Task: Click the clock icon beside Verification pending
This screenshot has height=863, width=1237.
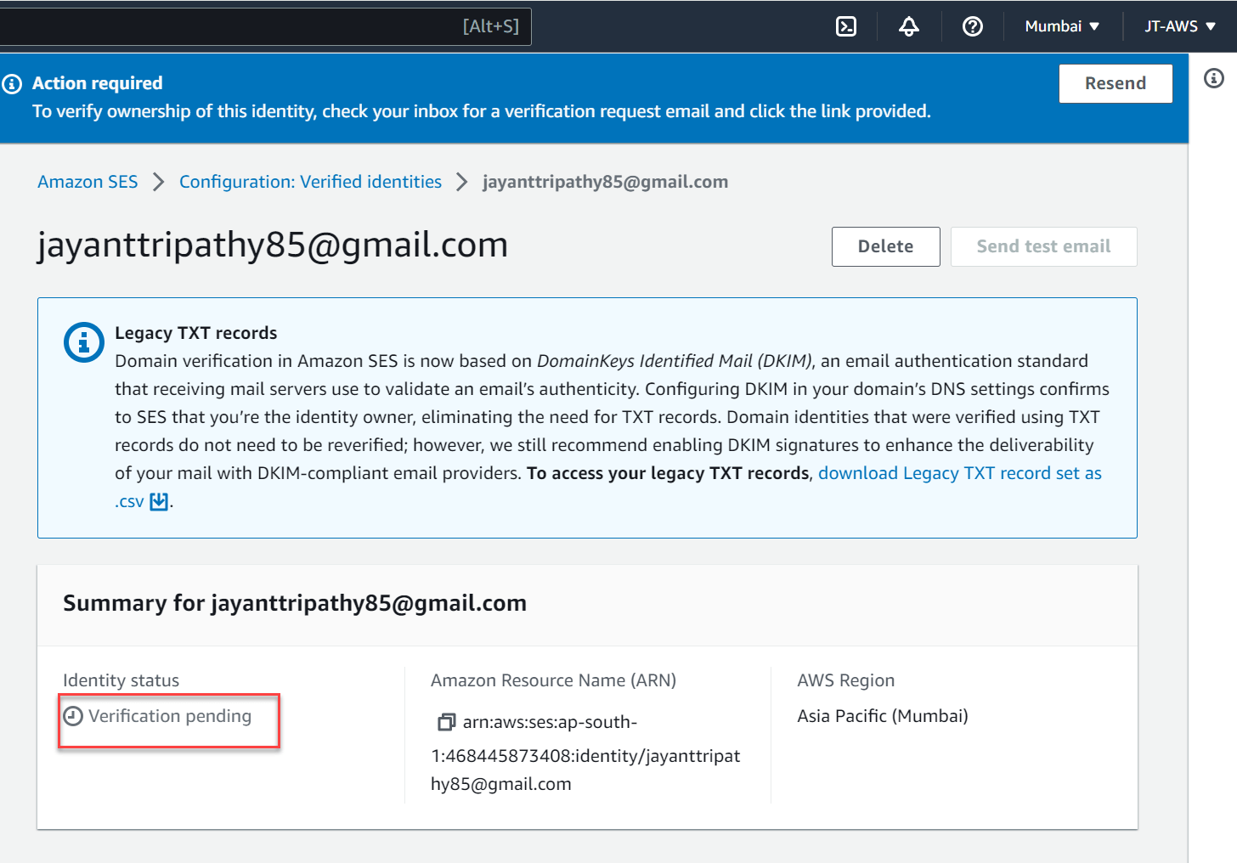Action: [x=74, y=716]
